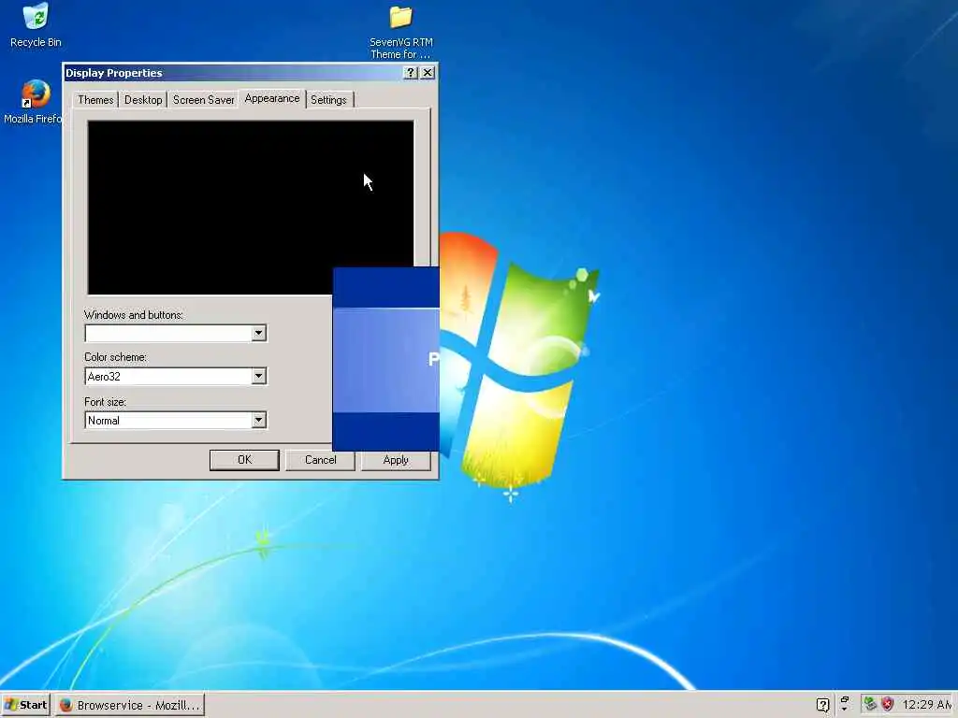Expand the Color scheme dropdown arrow
958x718 pixels.
point(258,376)
